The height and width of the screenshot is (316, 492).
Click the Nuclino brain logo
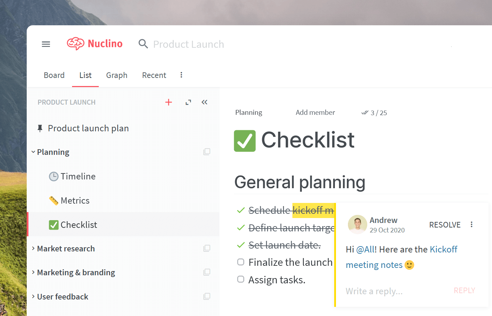click(76, 44)
